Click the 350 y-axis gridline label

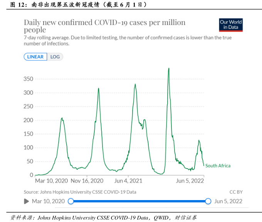pos(29,79)
